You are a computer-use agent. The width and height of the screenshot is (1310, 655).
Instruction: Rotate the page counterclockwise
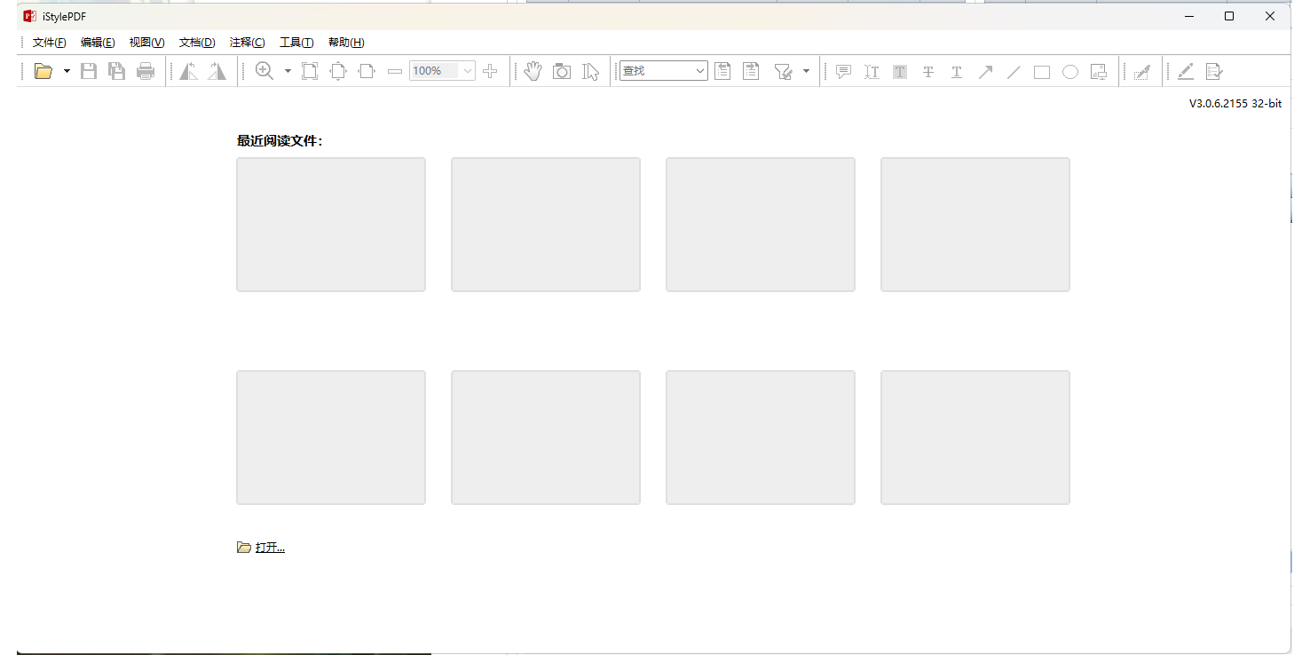[187, 71]
